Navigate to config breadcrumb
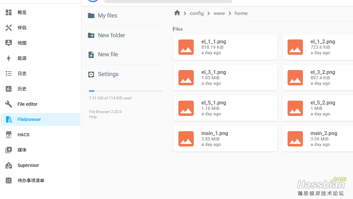Screen dimensions: 353x199 pyautogui.click(x=197, y=13)
